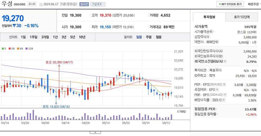This screenshot has height=136, width=261.
Task: Click the 하한가 13,510 text
Action: pyautogui.click(x=123, y=27)
